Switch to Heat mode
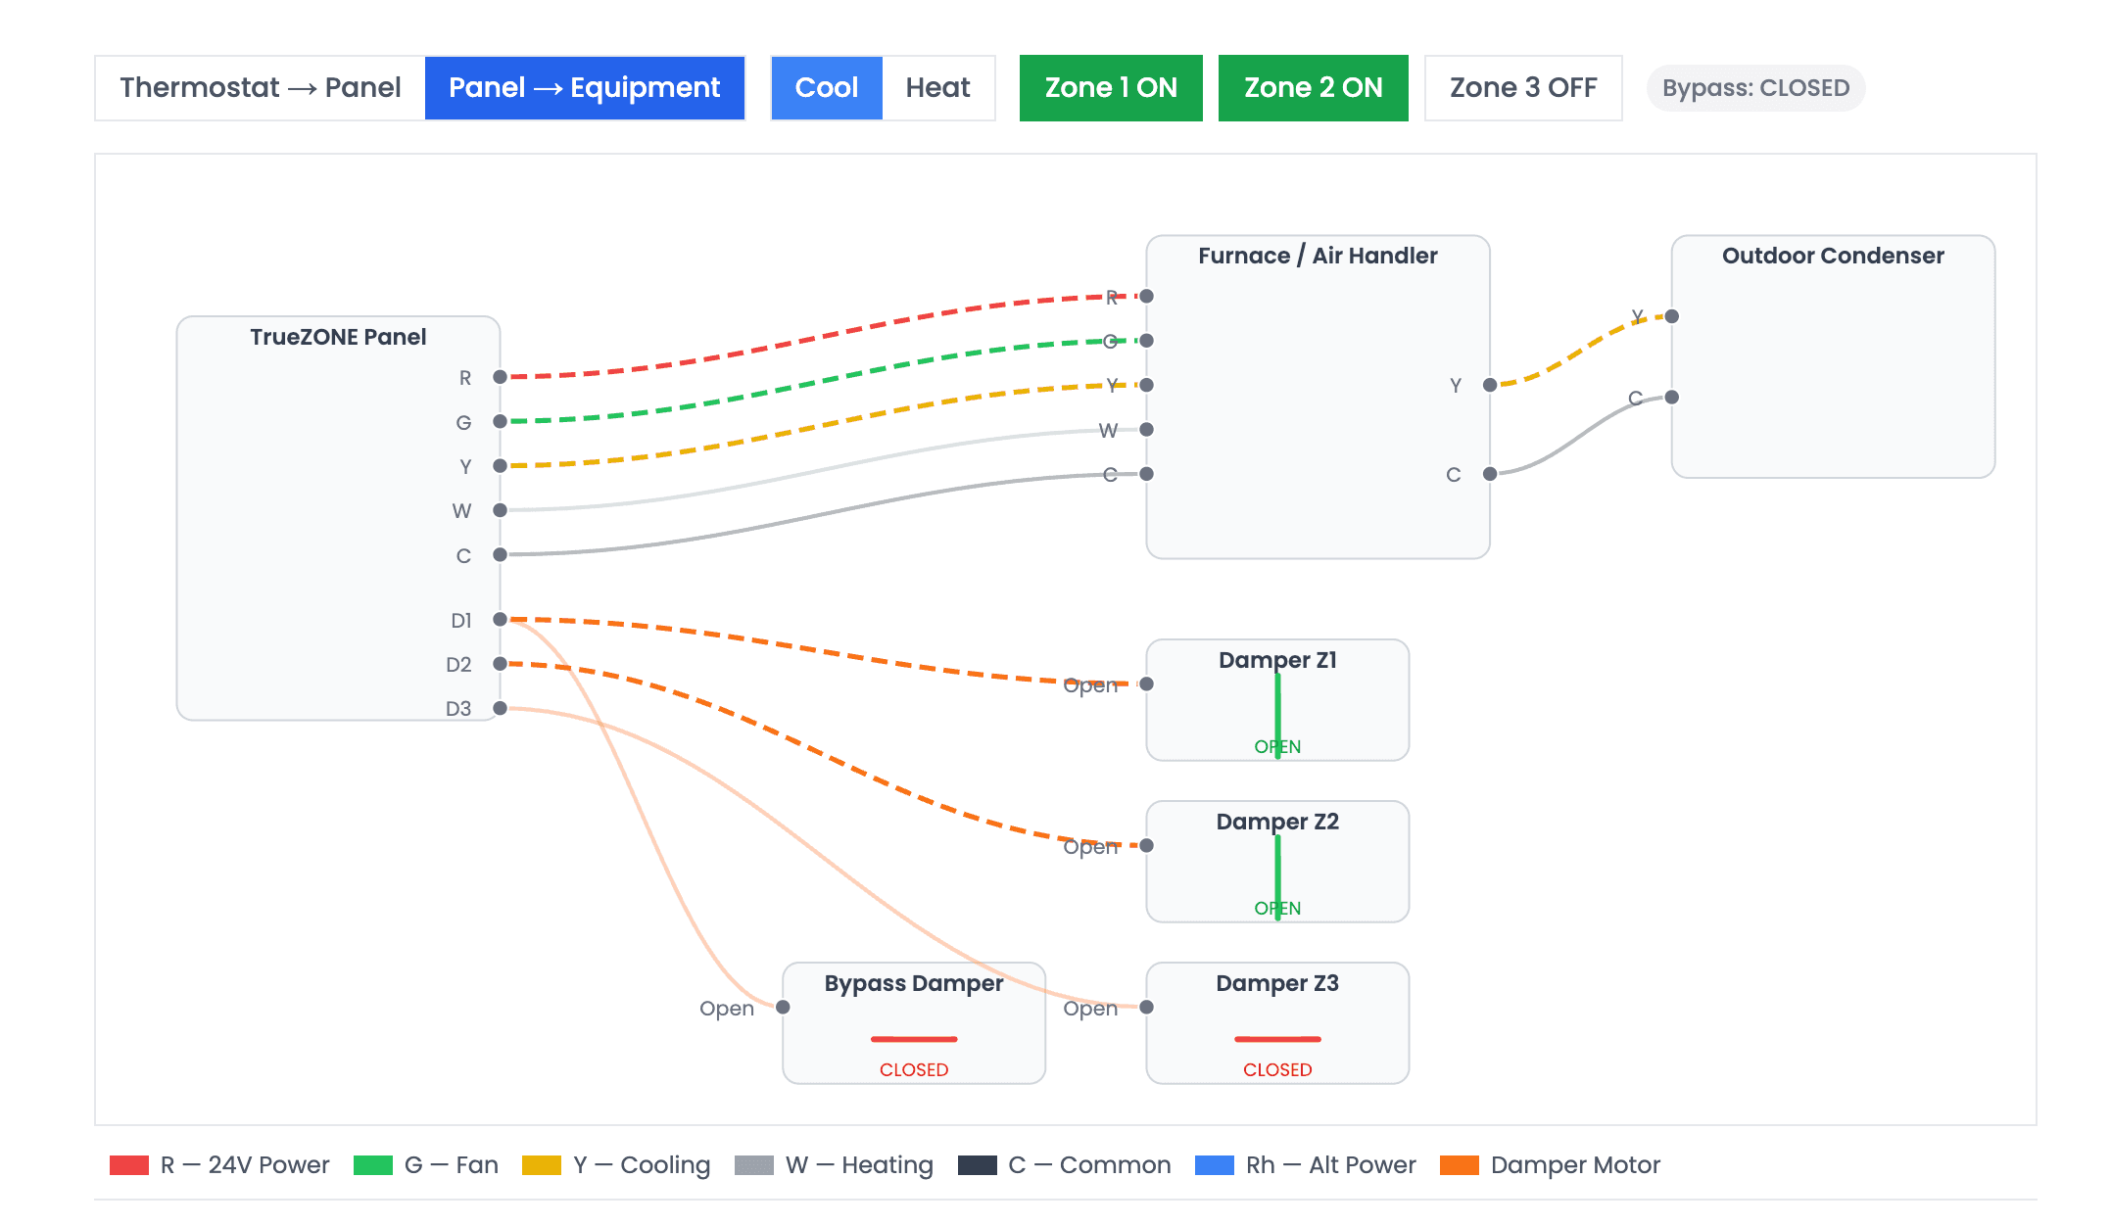This screenshot has height=1226, width=2110. click(937, 87)
